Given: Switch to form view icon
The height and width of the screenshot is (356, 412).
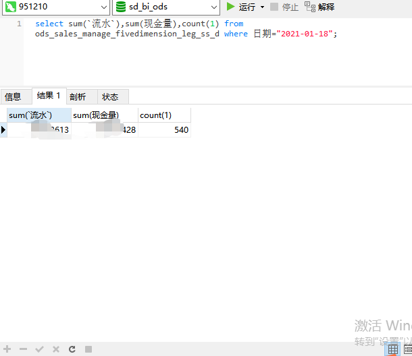Looking at the screenshot, I should pyautogui.click(x=407, y=349).
